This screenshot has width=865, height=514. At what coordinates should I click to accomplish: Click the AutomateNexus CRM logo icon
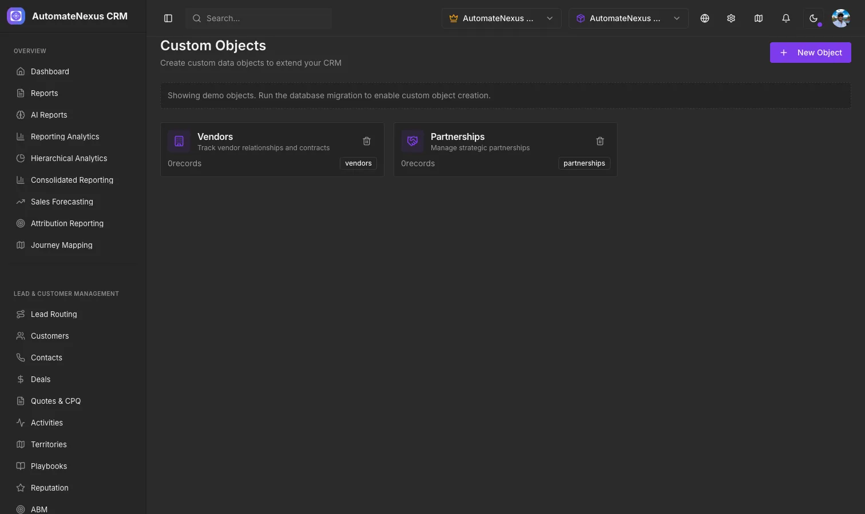tap(16, 16)
